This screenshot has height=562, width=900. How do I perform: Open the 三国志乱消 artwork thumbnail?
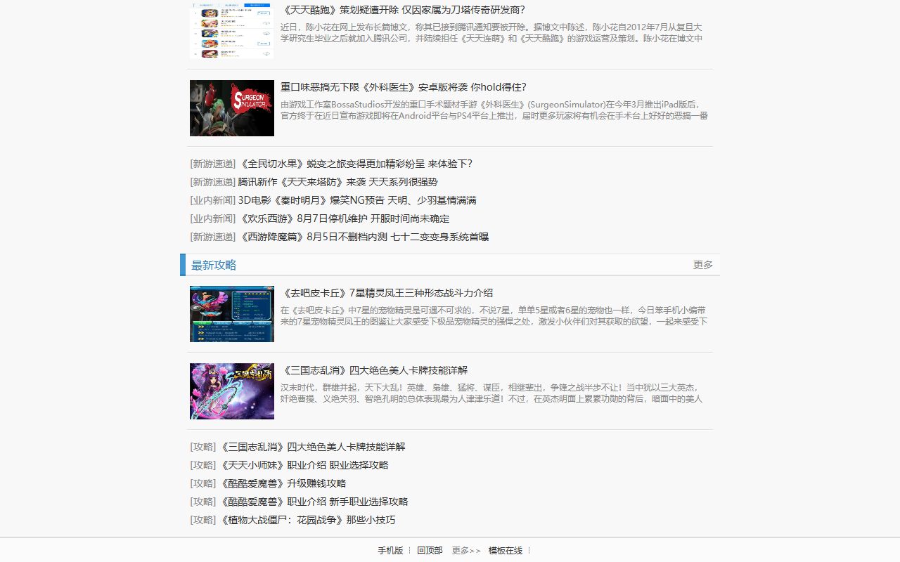[232, 391]
